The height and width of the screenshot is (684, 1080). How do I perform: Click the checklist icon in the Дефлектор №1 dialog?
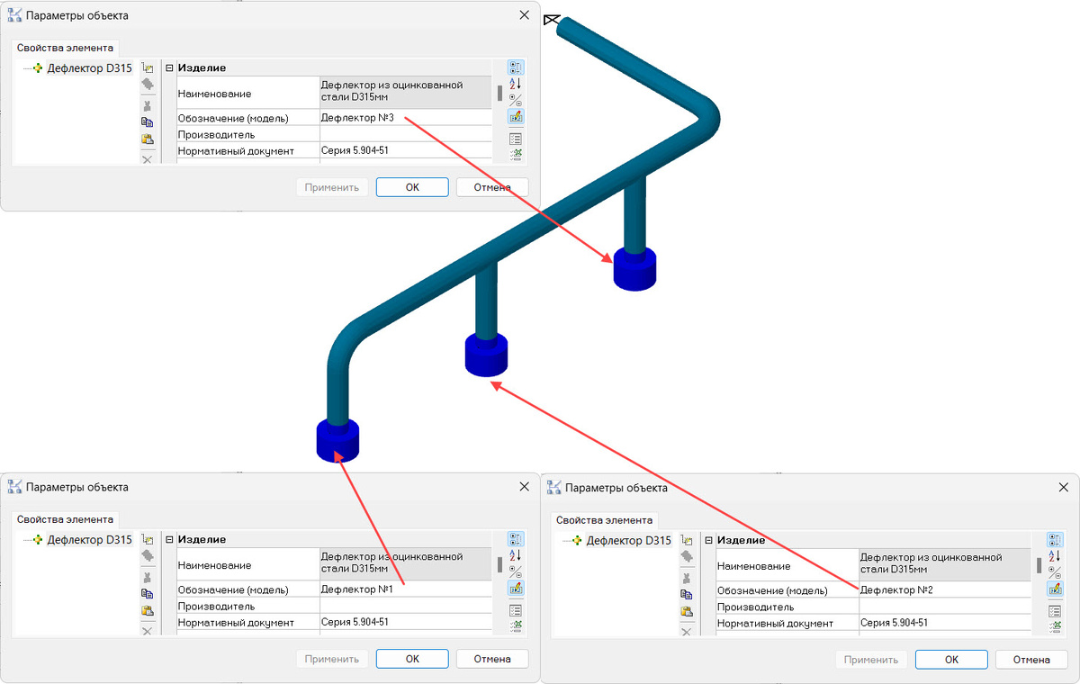(x=516, y=626)
